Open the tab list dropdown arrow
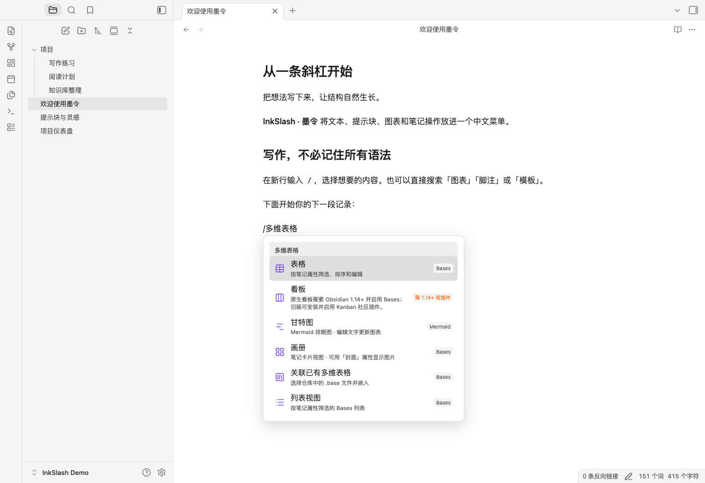The image size is (705, 483). 677,10
